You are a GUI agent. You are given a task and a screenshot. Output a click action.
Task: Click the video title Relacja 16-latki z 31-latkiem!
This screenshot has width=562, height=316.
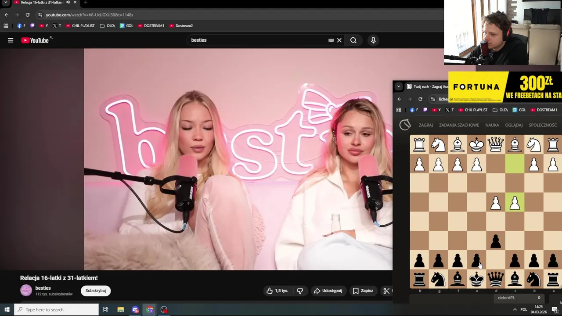[x=59, y=278]
